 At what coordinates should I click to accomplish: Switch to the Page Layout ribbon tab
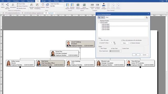point(30,1)
